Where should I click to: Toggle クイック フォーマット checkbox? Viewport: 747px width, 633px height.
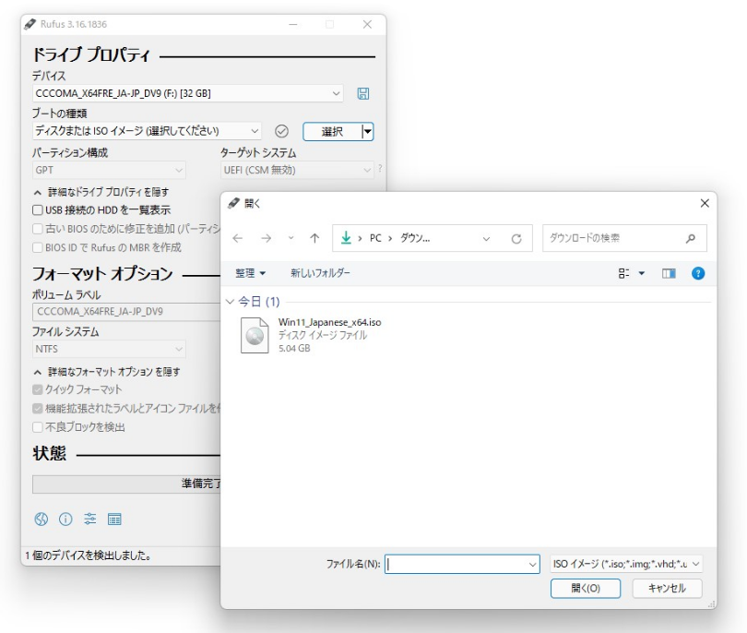pos(38,389)
